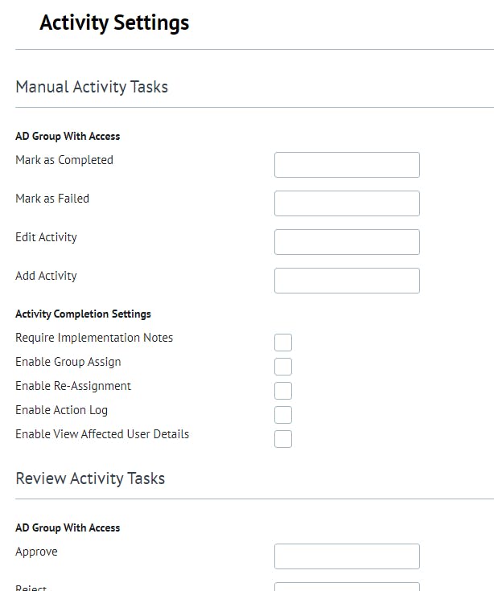494x591 pixels.
Task: Click the Add Activity input box
Action: [x=347, y=281]
